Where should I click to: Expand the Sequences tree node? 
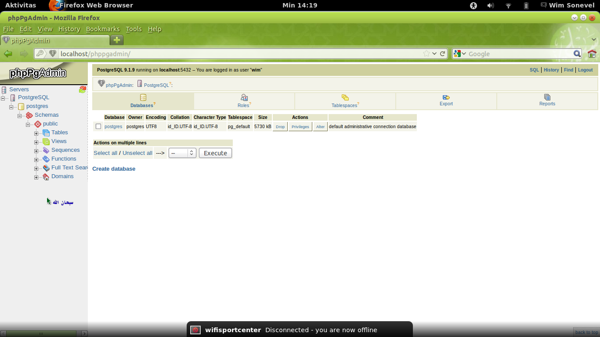coord(36,151)
